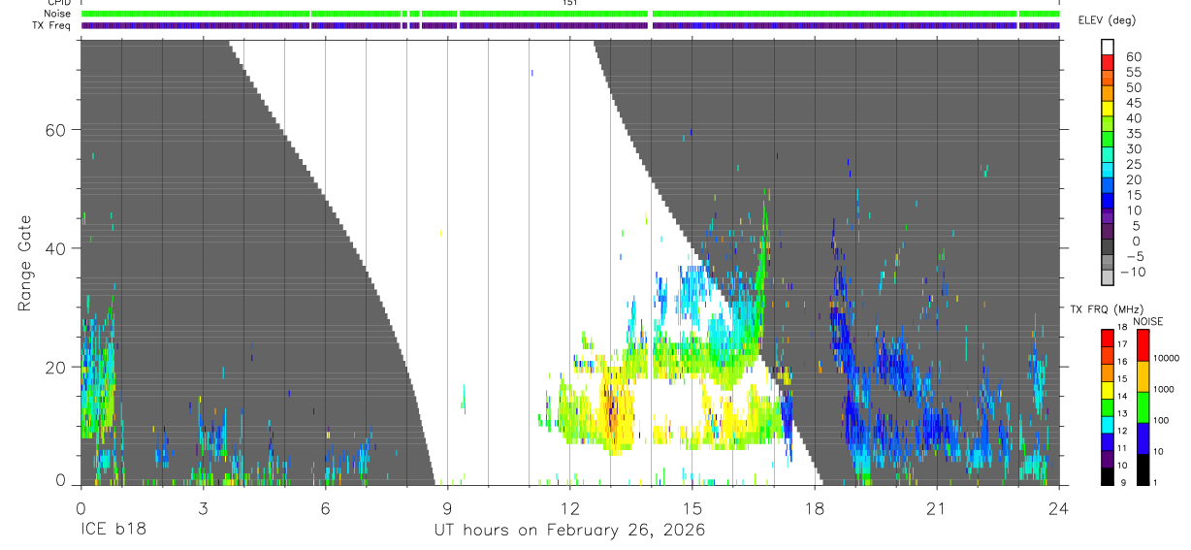Click the 'NOISE' colorbar title
1191x550 pixels.
point(1149,321)
